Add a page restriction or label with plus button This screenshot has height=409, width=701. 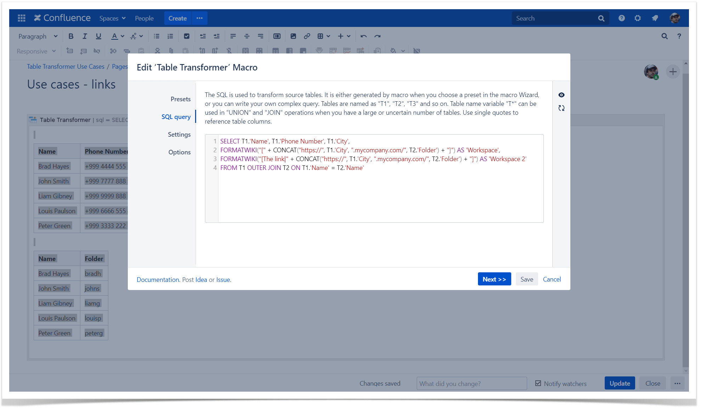pos(673,72)
